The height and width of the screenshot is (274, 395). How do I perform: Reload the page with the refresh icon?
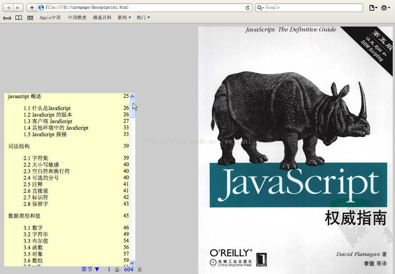click(x=248, y=8)
